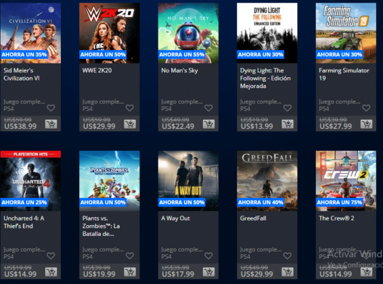383x284 pixels.
Task: Add Sid Meier's Civilization VI to cart
Action: tap(51, 124)
